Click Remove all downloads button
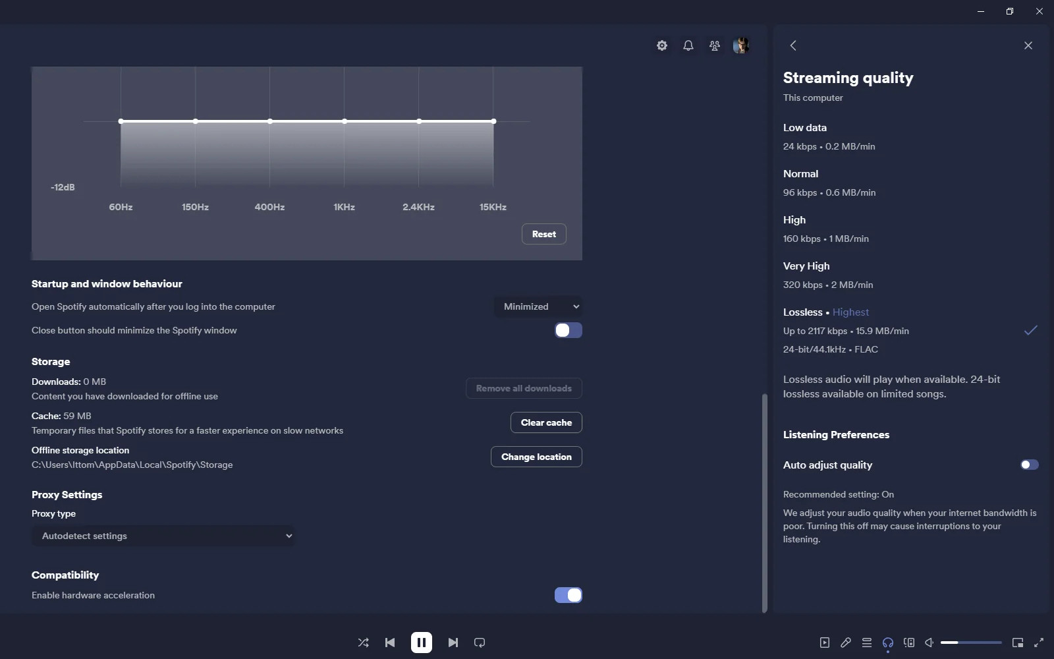This screenshot has height=659, width=1054. tap(524, 388)
